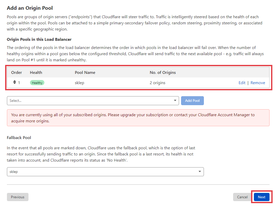Go to the next step with Next
The image size is (278, 207).
[x=262, y=197]
